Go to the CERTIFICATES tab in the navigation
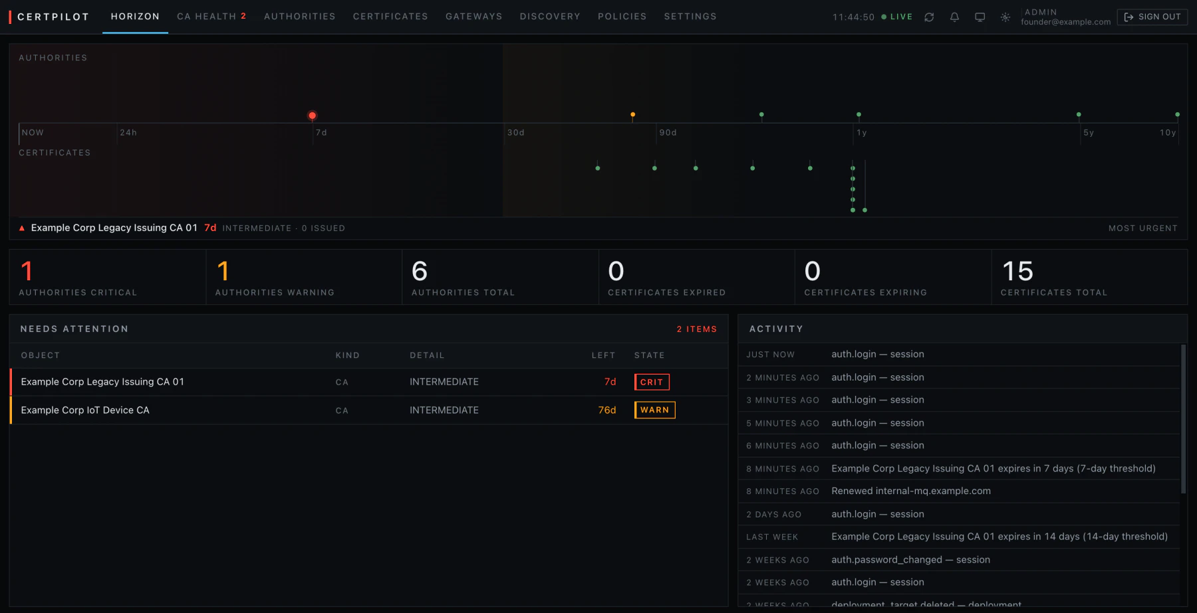The height and width of the screenshot is (613, 1197). [390, 17]
